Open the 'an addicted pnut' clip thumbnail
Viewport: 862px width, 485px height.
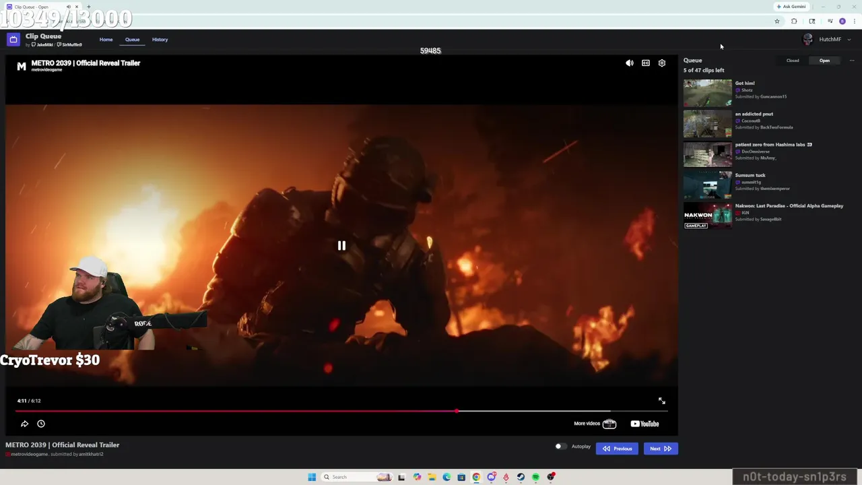tap(707, 124)
